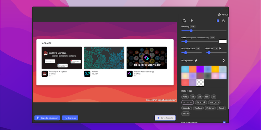The height and width of the screenshot is (130, 261).
Task: Set ratio to 1:1
Action: point(214,97)
